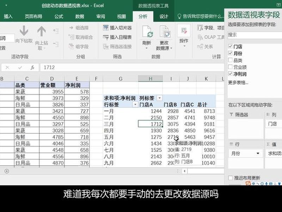
Task: Click the 求和项 field in the values area
Action: pyautogui.click(x=274, y=153)
